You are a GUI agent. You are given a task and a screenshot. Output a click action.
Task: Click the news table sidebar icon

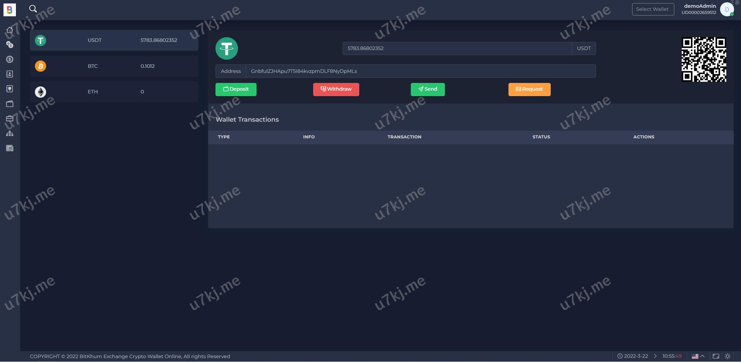(10, 148)
